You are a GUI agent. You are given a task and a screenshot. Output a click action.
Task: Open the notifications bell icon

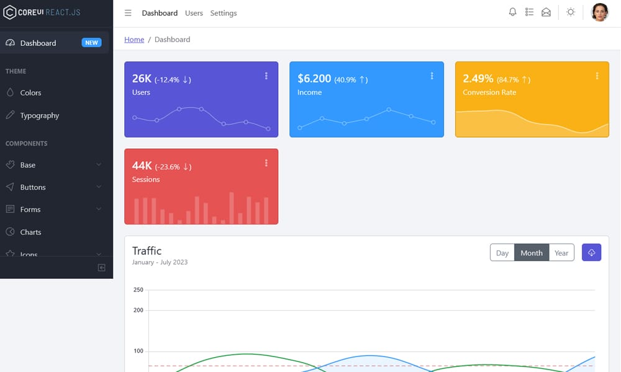[x=512, y=12]
